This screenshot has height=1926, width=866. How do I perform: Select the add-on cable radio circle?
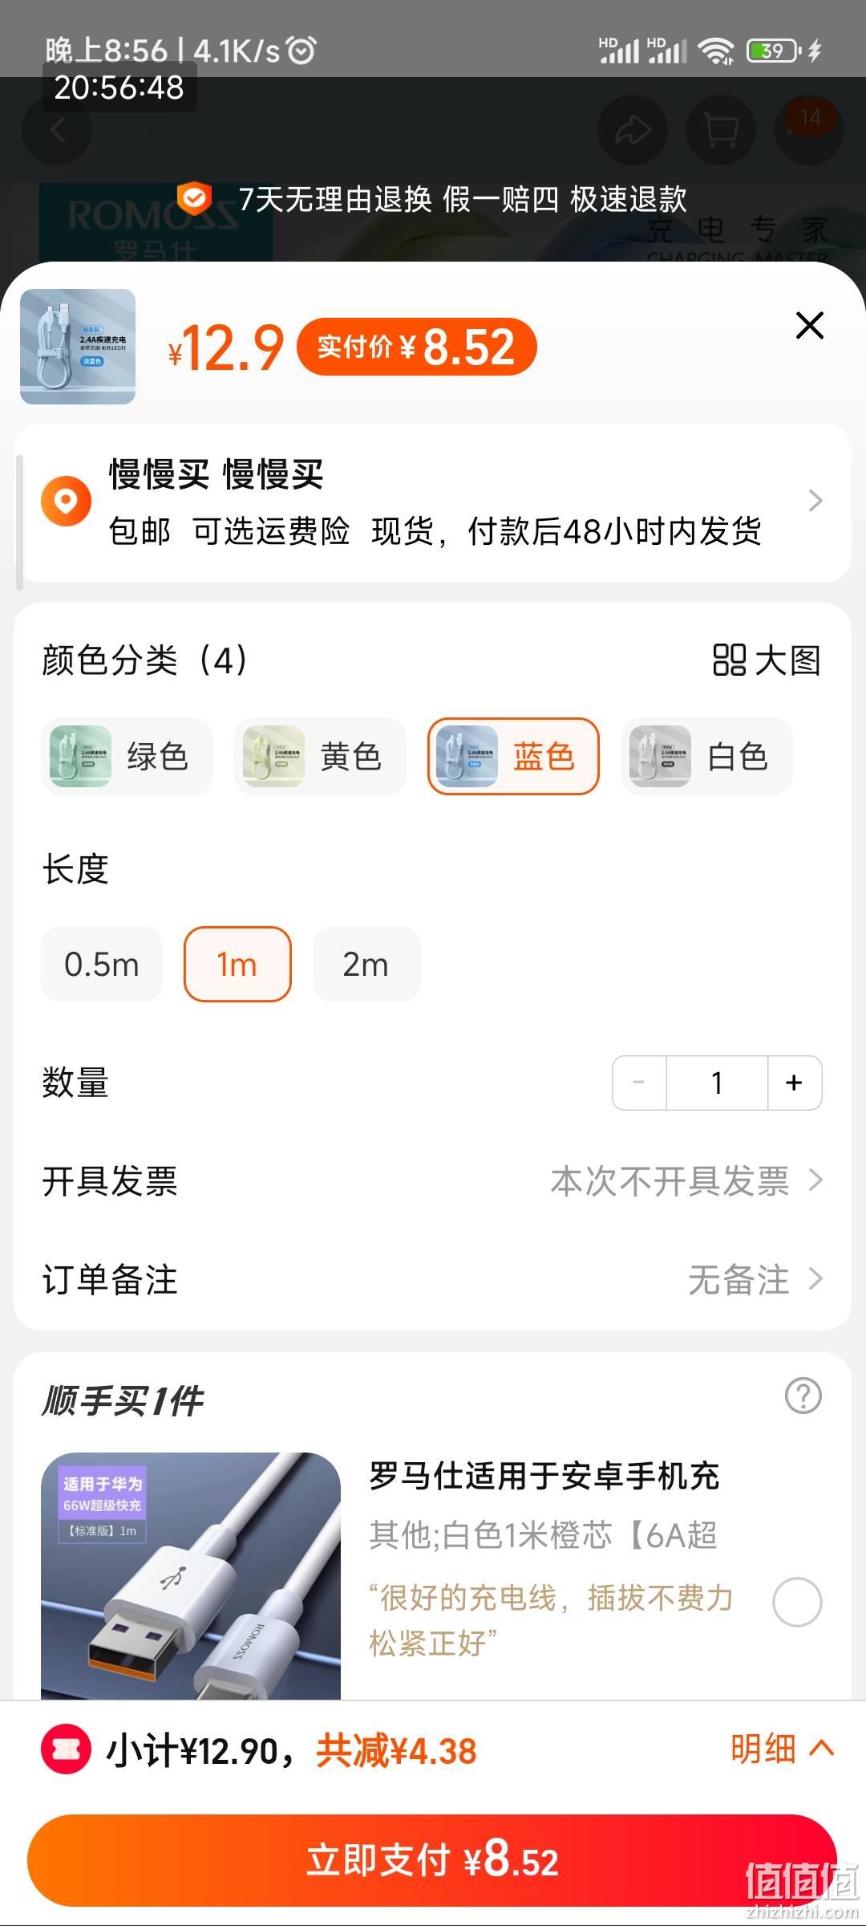pyautogui.click(x=797, y=1602)
